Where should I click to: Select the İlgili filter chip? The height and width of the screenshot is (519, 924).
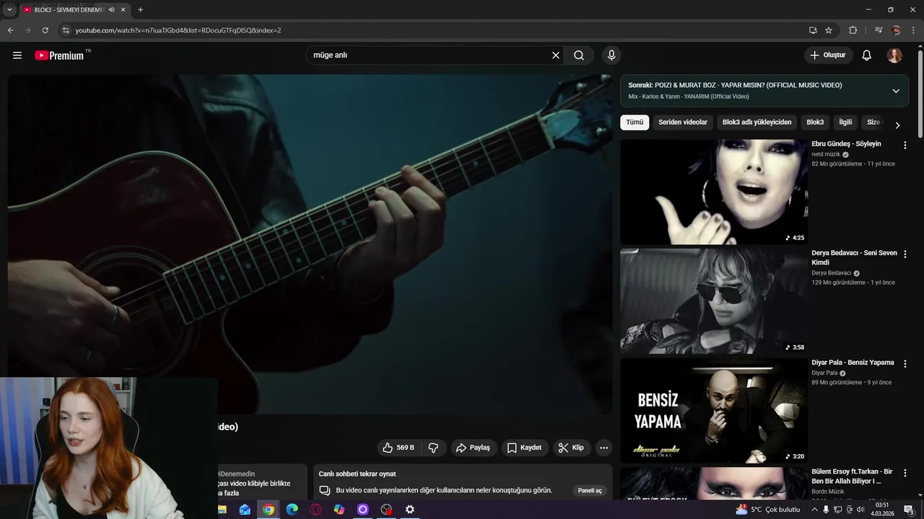(x=845, y=123)
